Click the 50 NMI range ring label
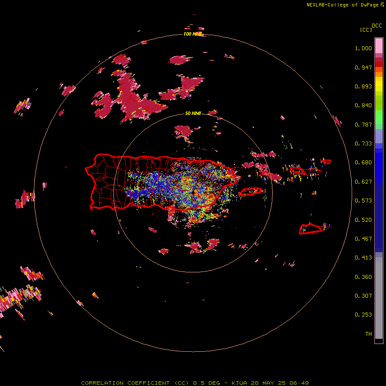 click(193, 114)
